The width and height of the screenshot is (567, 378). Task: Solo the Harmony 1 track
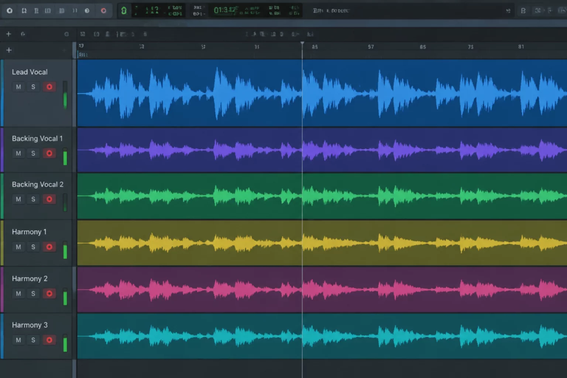tap(33, 247)
